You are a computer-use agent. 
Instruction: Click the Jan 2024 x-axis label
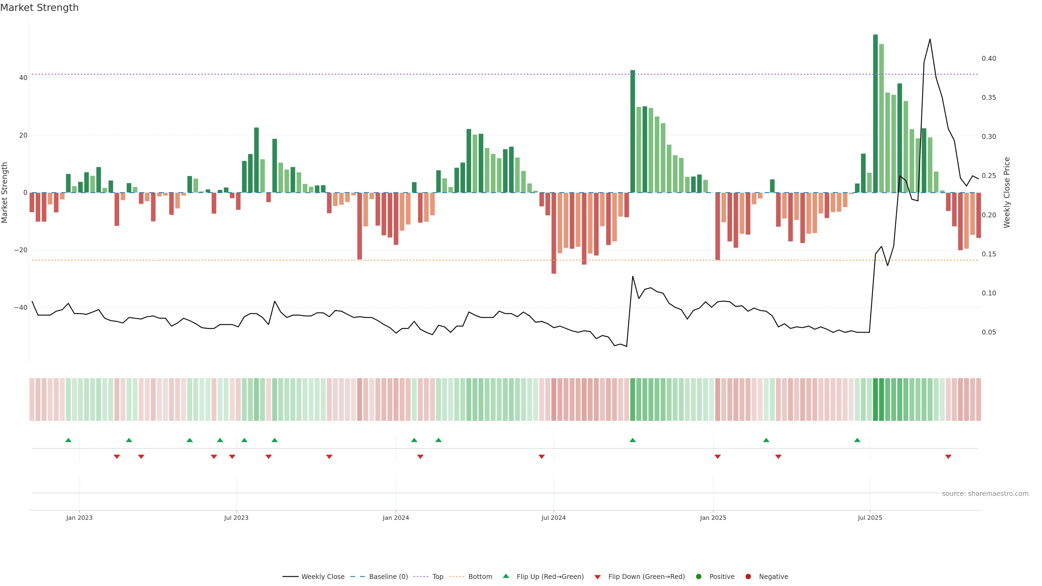396,518
